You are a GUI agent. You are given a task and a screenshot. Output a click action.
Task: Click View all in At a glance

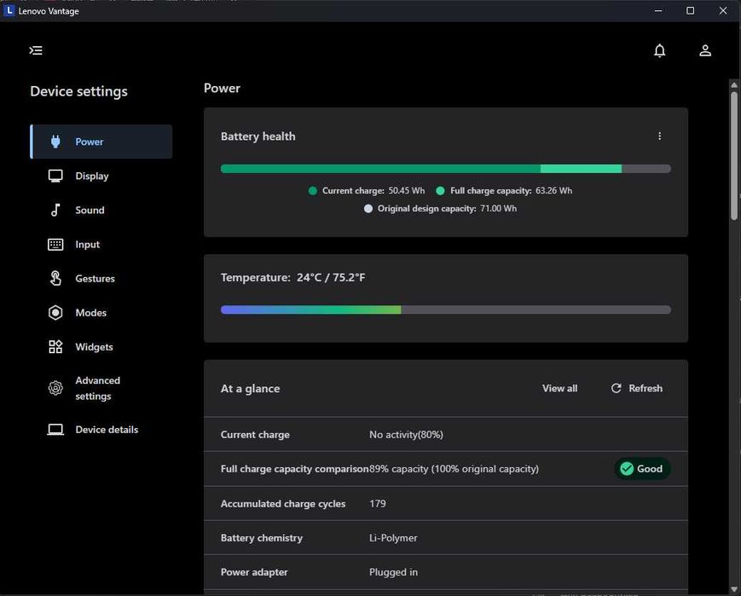[560, 388]
